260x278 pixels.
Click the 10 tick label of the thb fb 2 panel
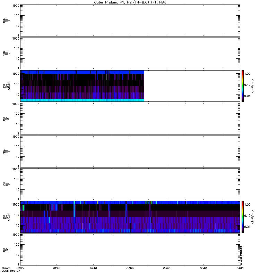tap(18, 124)
